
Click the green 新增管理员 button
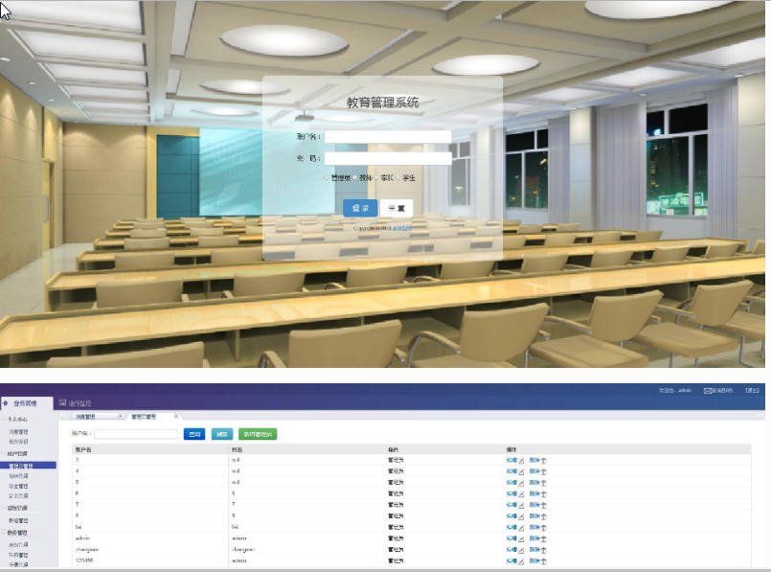coord(258,434)
